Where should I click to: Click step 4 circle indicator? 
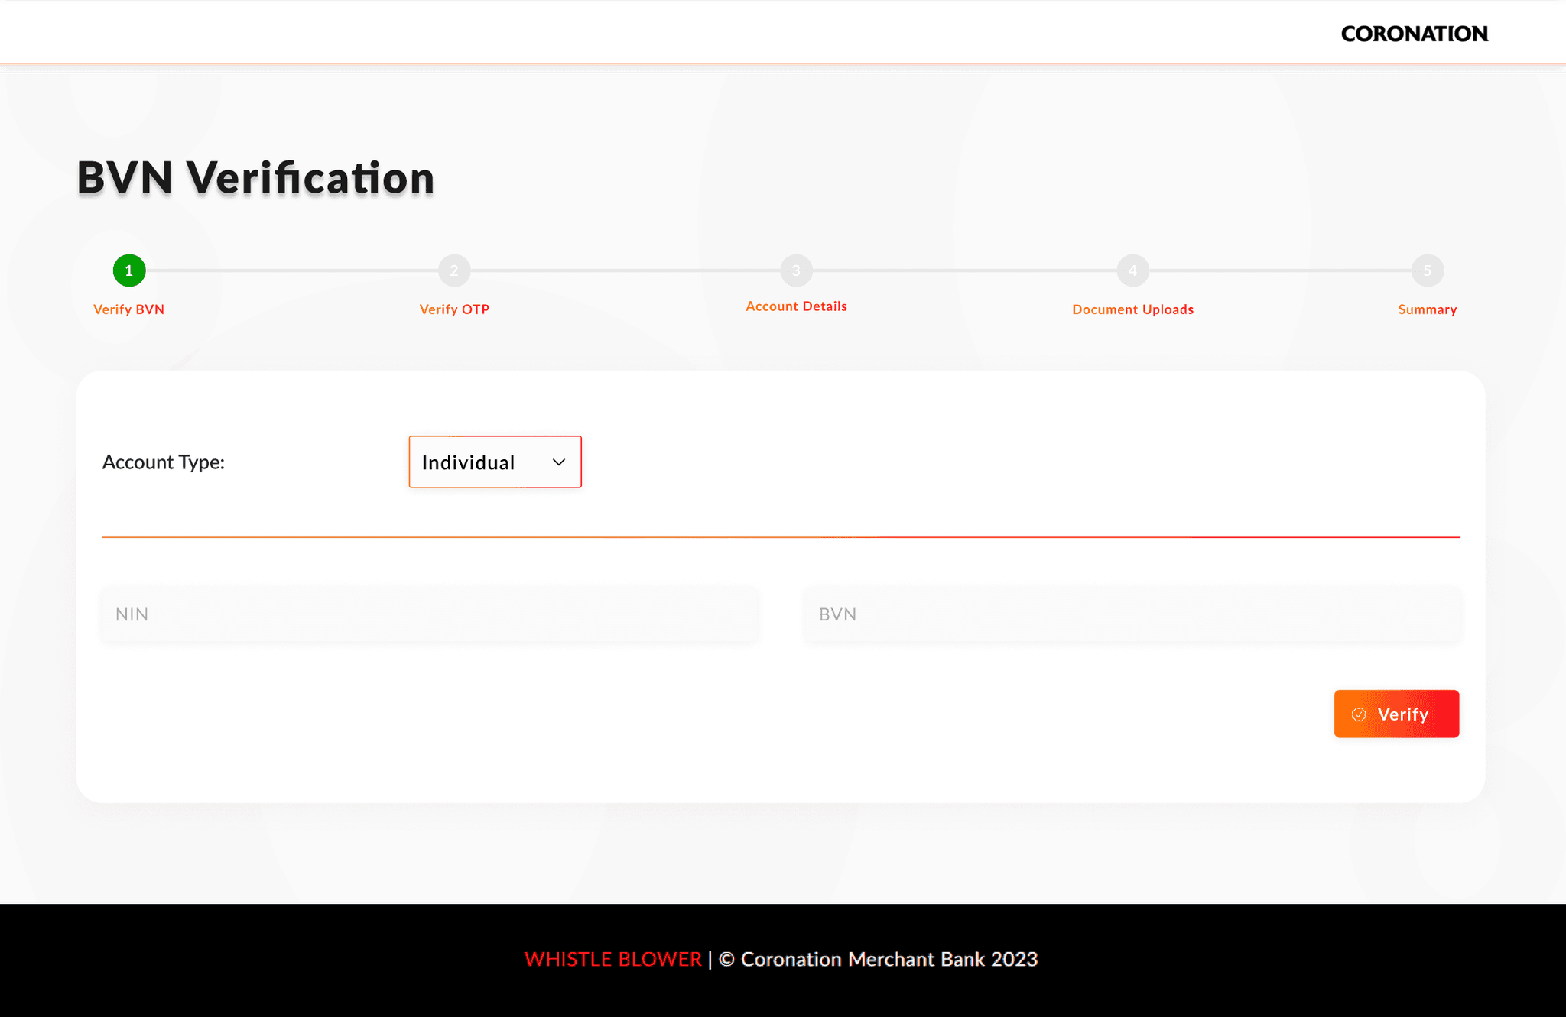1132,270
